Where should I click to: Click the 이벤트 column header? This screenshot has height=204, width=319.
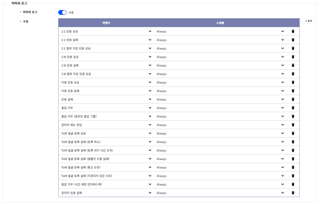pyautogui.click(x=106, y=23)
